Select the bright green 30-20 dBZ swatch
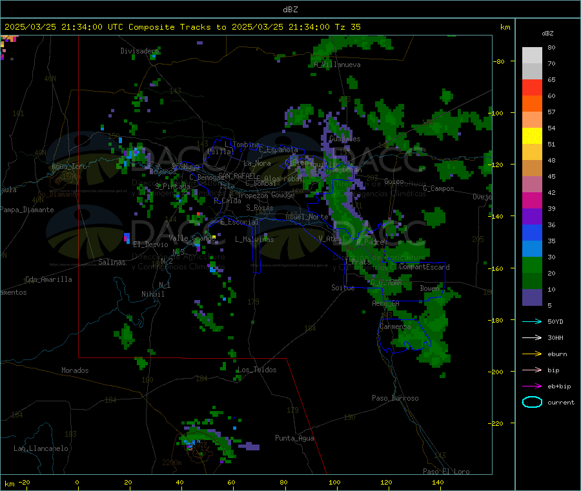This screenshot has width=581, height=491. 532,265
